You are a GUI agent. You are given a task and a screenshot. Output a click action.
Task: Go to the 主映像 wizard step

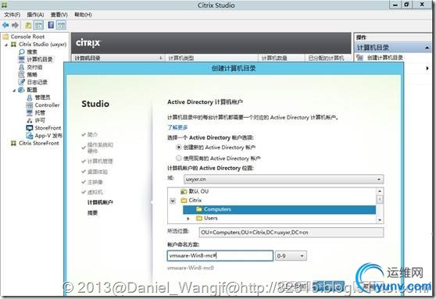[x=95, y=182]
